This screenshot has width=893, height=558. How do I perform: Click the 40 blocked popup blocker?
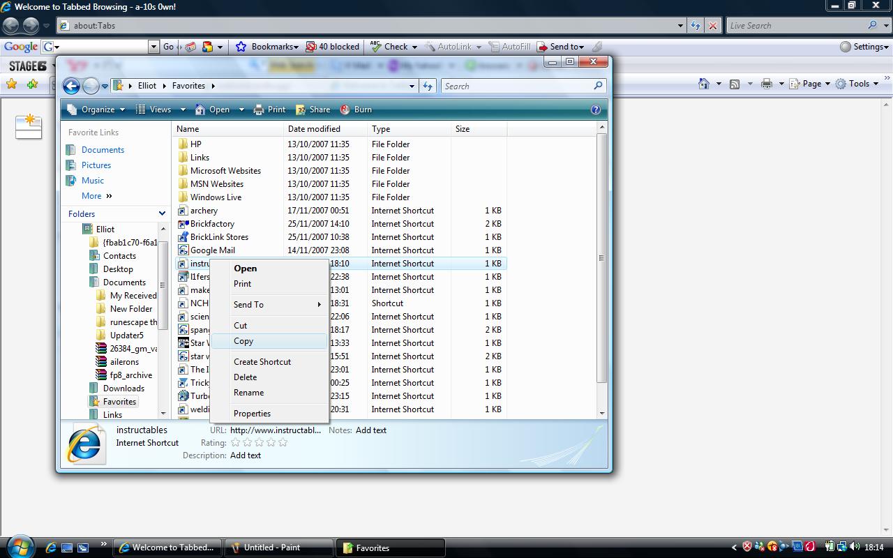pyautogui.click(x=333, y=47)
